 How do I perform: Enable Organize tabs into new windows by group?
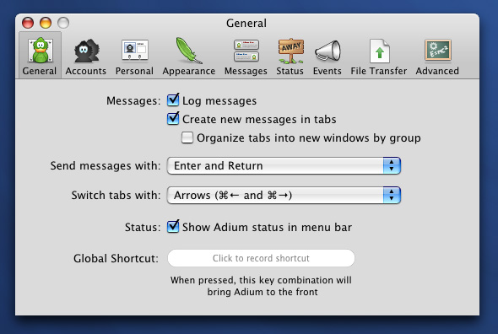coord(187,137)
